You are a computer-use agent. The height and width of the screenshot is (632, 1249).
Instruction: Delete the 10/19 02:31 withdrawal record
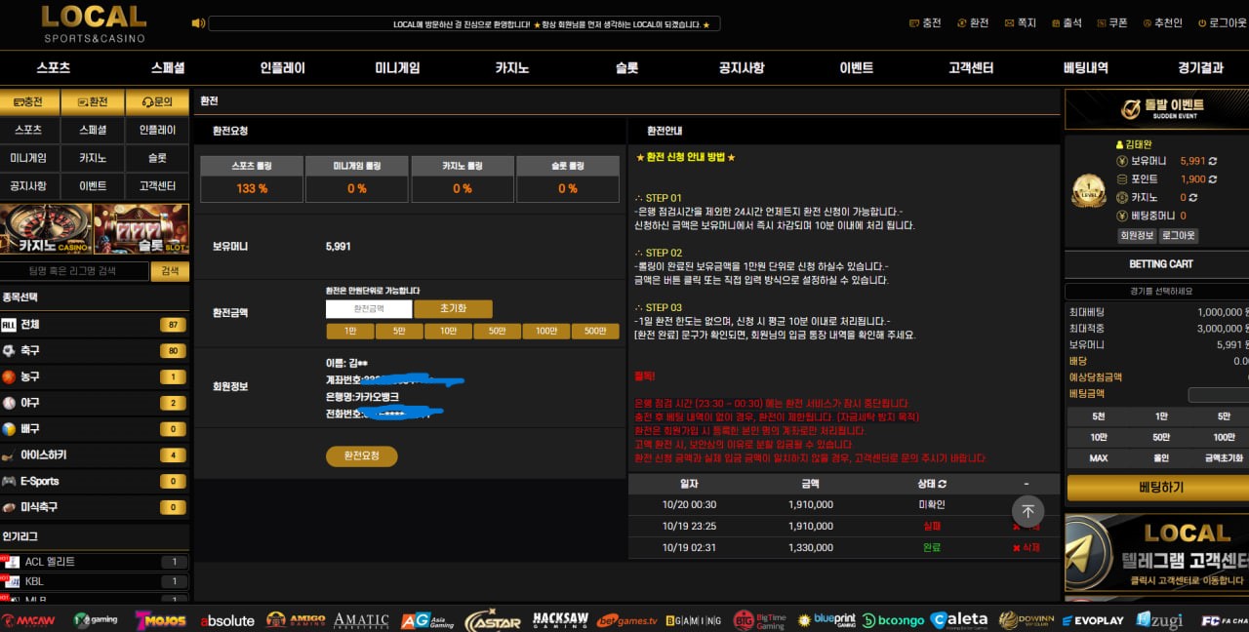(1026, 548)
